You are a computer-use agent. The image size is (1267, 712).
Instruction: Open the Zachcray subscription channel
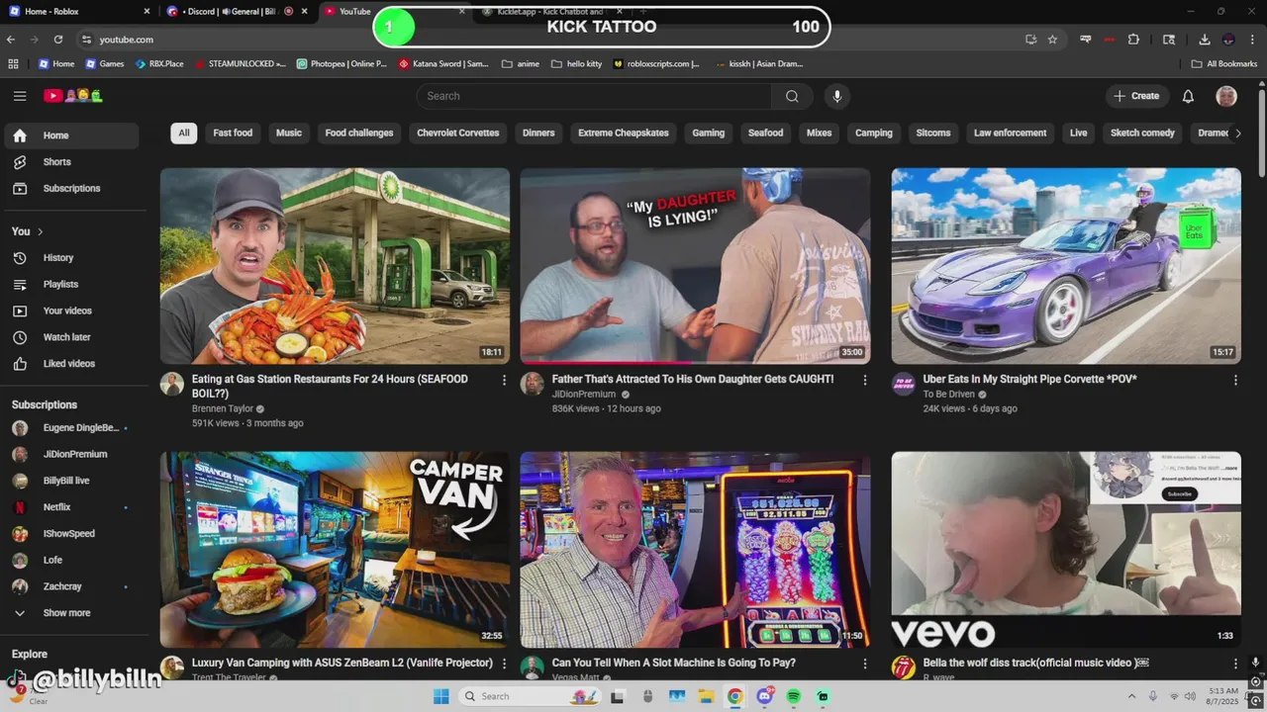69,586
